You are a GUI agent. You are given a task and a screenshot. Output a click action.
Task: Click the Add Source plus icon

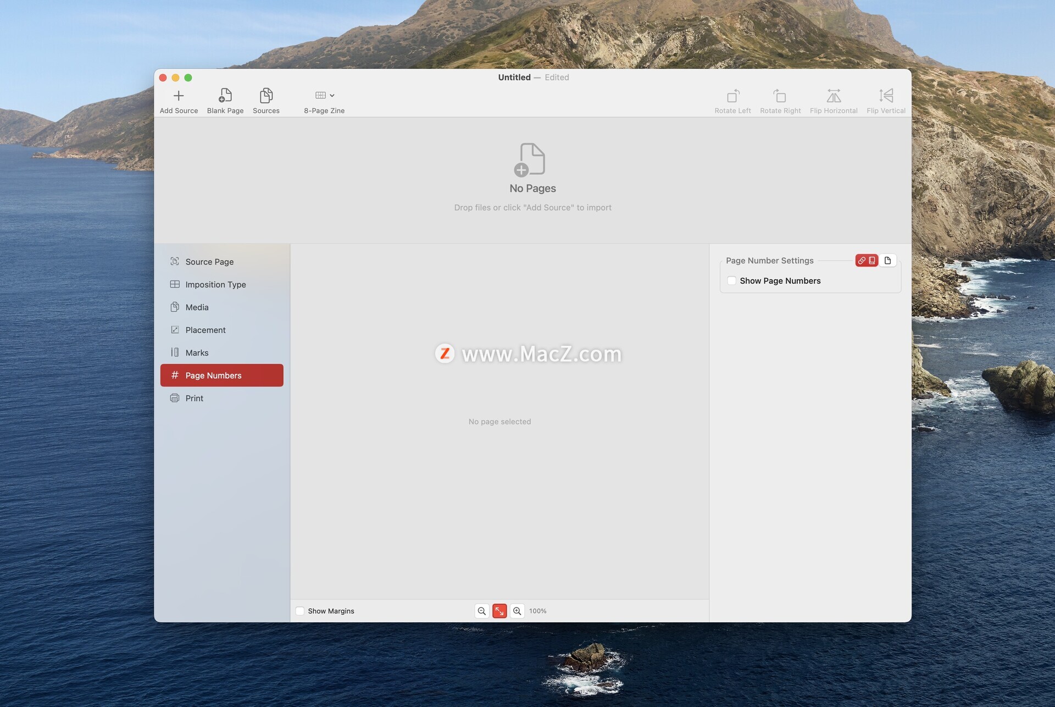179,96
